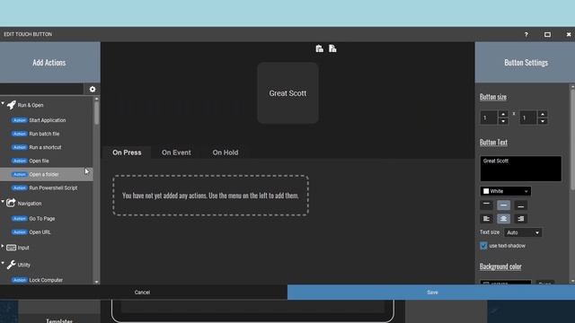Select the Start Application action
The height and width of the screenshot is (323, 575).
click(47, 120)
